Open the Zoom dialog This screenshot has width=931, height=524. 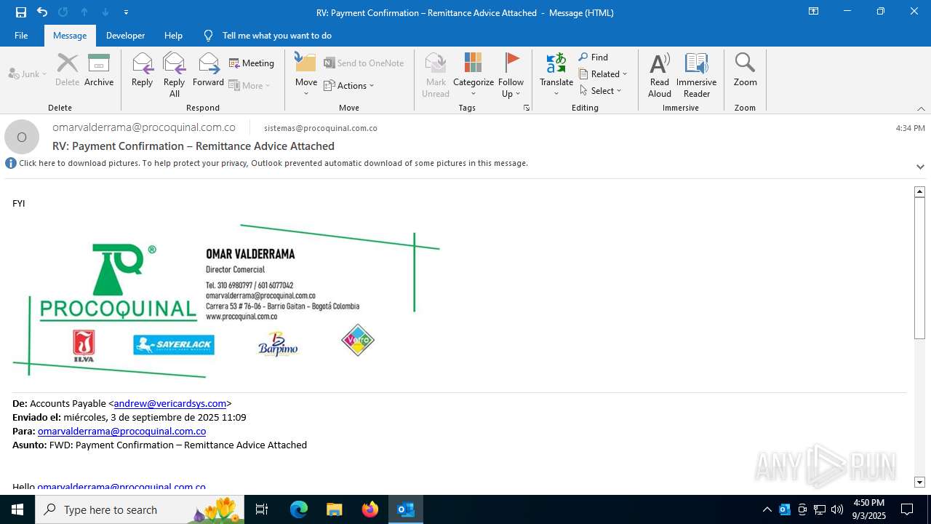[745, 71]
